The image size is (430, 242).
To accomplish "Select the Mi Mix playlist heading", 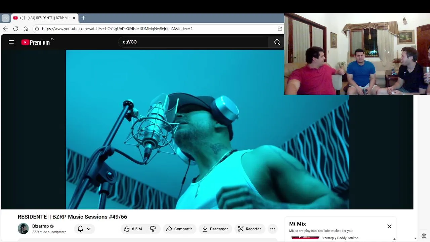I will click(297, 224).
